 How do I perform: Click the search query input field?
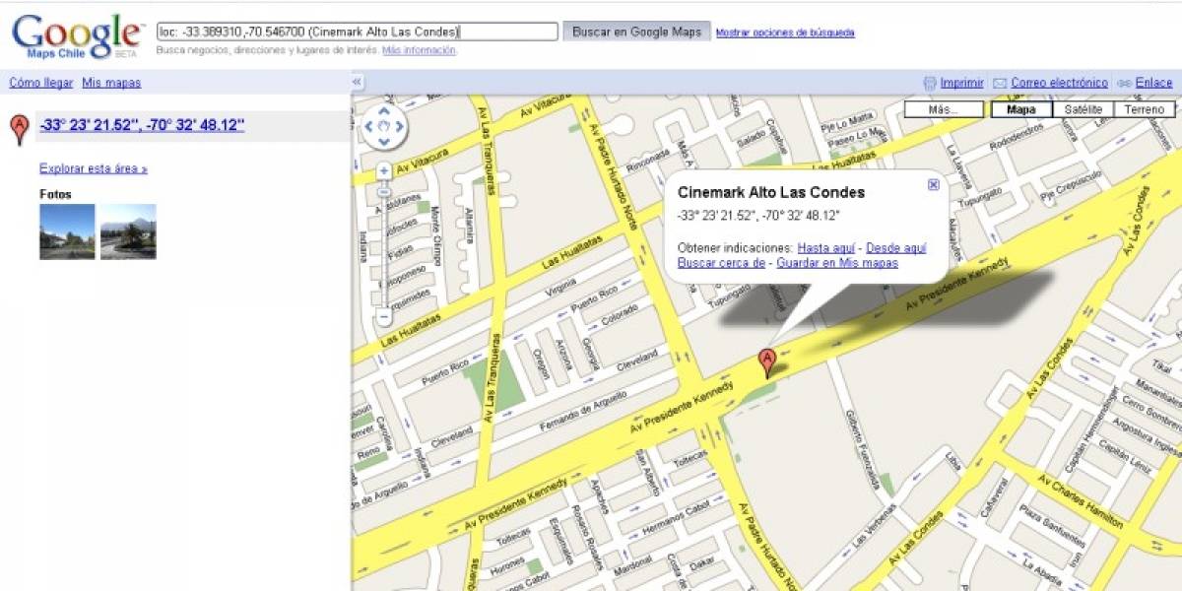coord(357,32)
